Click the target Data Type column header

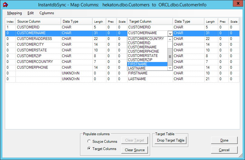click(x=189, y=21)
